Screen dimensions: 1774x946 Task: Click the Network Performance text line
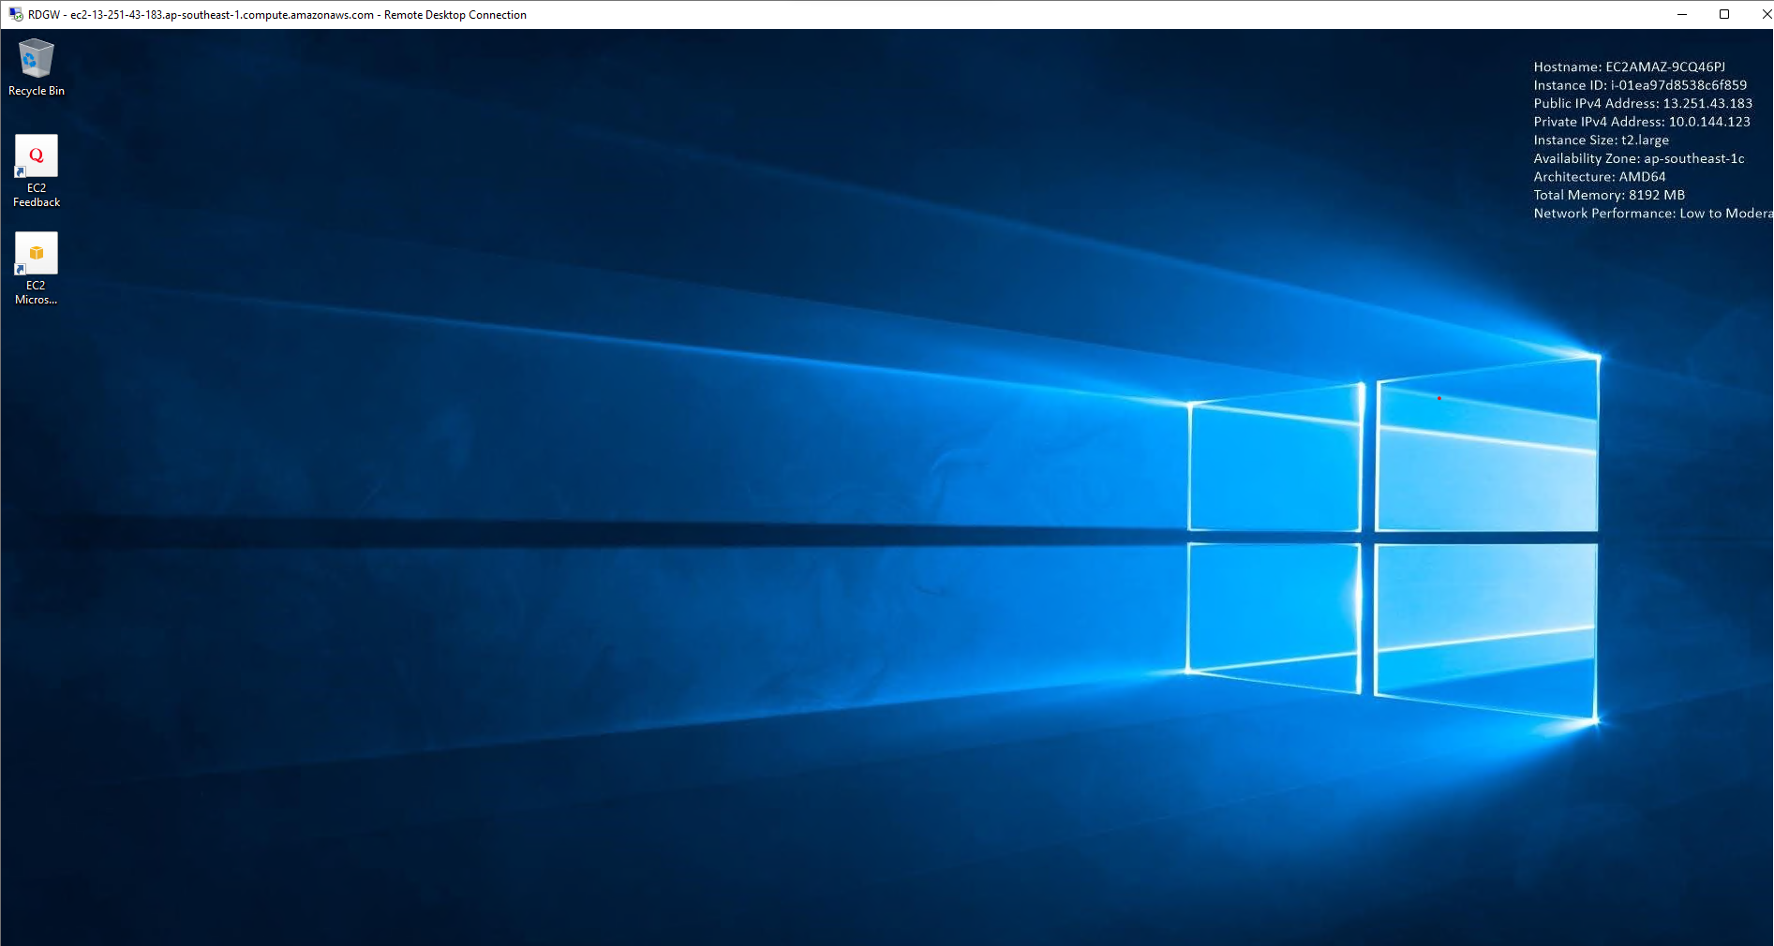(1653, 214)
